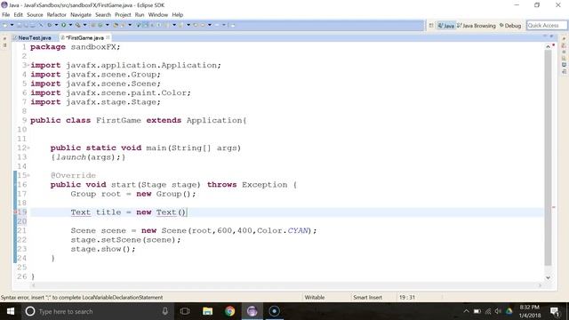Viewport: 569px width, 320px height.
Task: Switch to the Java perspective
Action: coord(446,26)
